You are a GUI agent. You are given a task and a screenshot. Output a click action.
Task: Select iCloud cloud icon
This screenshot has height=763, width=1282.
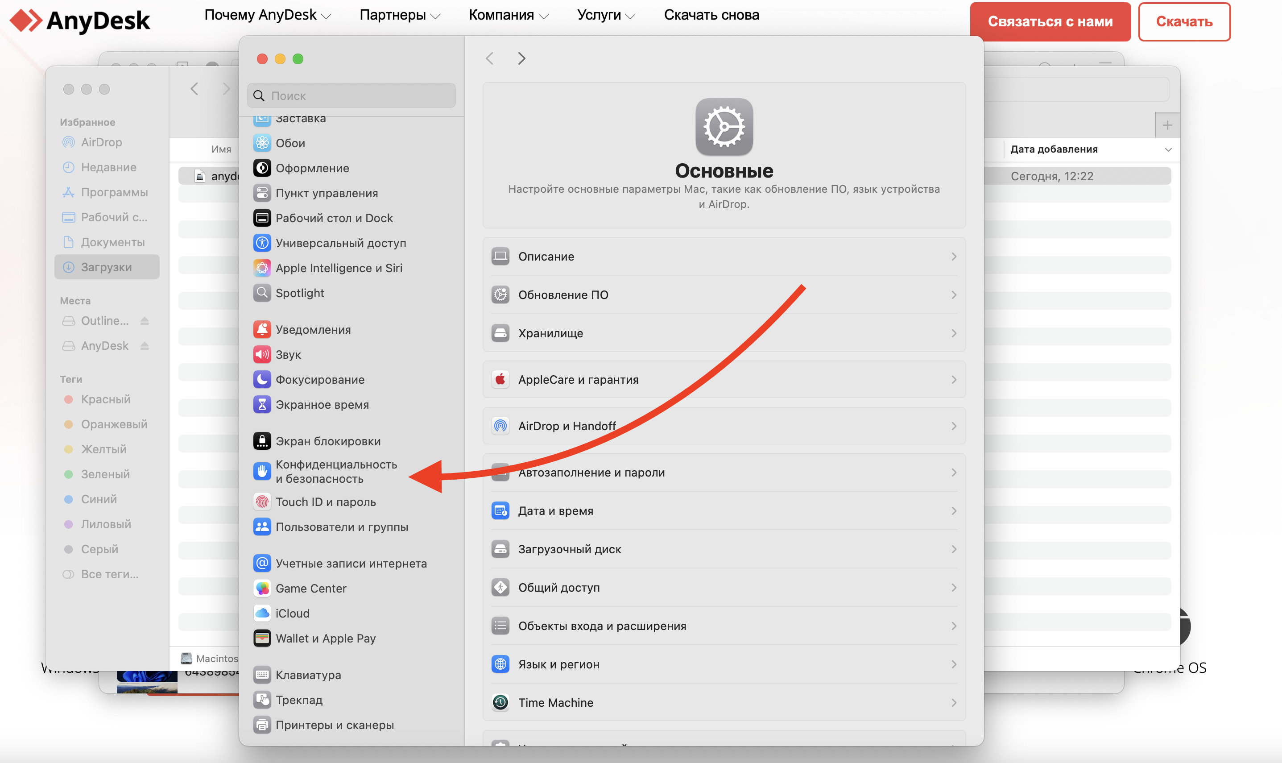262,614
